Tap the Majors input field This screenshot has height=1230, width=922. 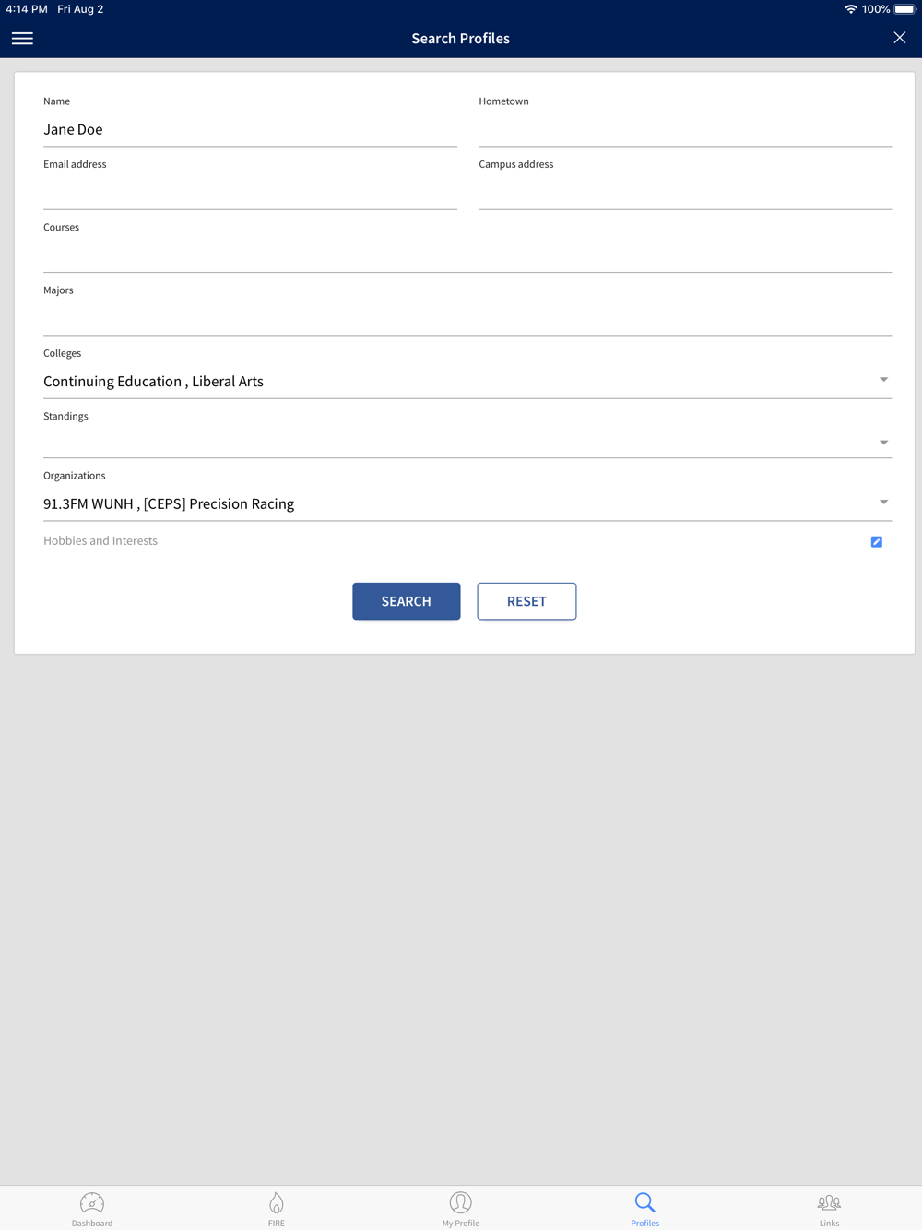point(467,318)
